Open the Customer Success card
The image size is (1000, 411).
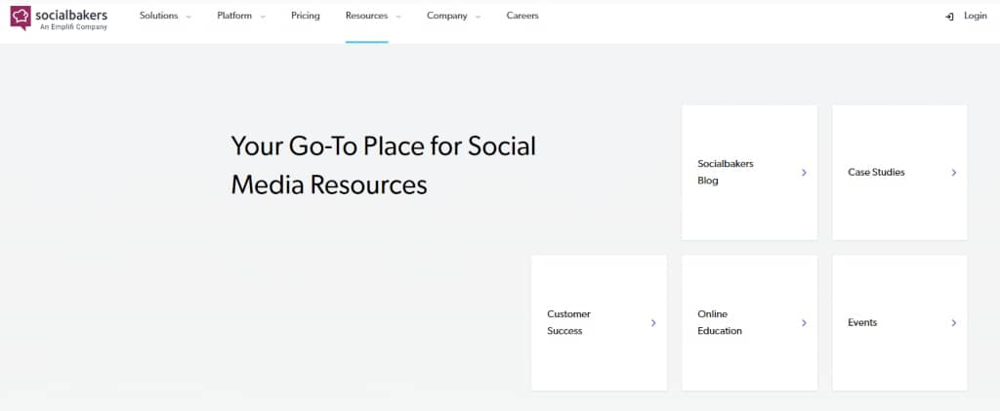[599, 323]
